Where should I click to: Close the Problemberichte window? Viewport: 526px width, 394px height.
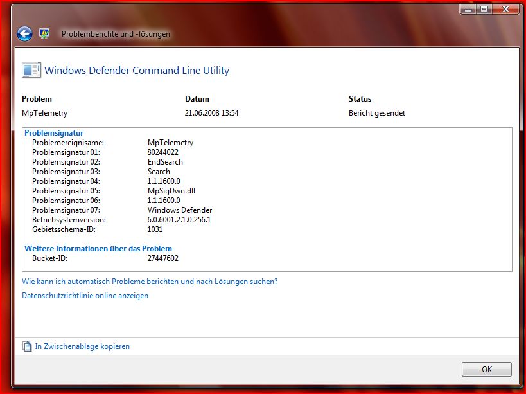click(x=505, y=10)
